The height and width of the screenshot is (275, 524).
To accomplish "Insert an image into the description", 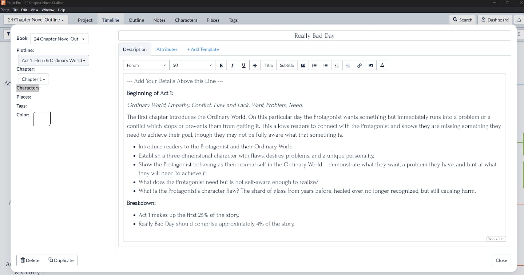I will (x=371, y=65).
